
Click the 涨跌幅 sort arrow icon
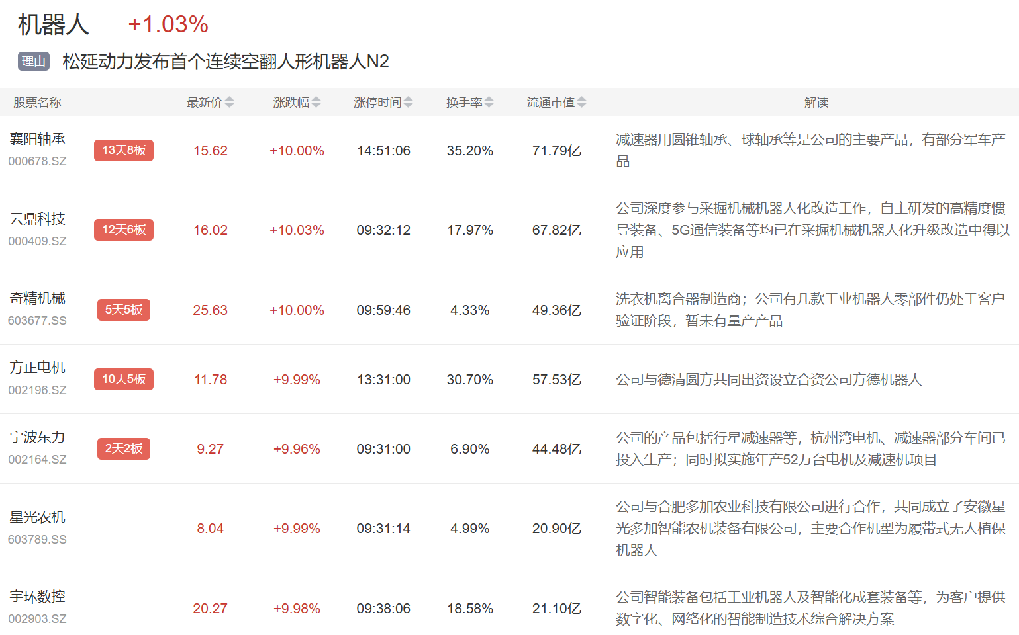coord(316,103)
